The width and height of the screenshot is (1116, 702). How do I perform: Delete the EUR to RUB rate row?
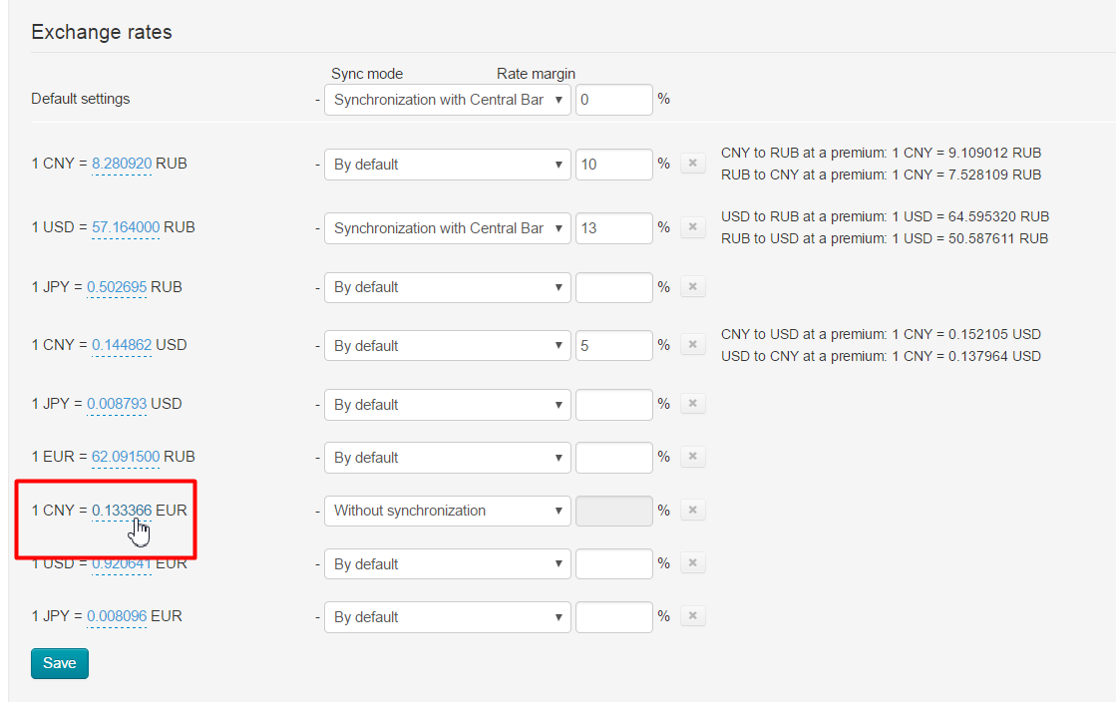692,457
